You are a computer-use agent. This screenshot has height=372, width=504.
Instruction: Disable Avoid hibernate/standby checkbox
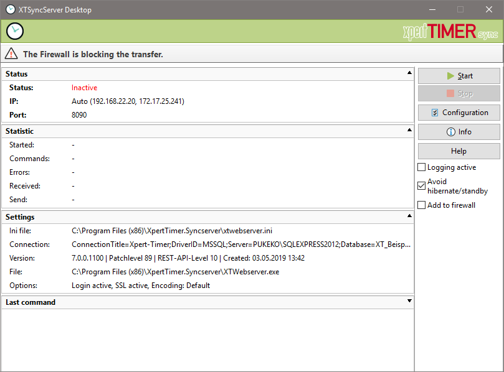click(x=422, y=185)
